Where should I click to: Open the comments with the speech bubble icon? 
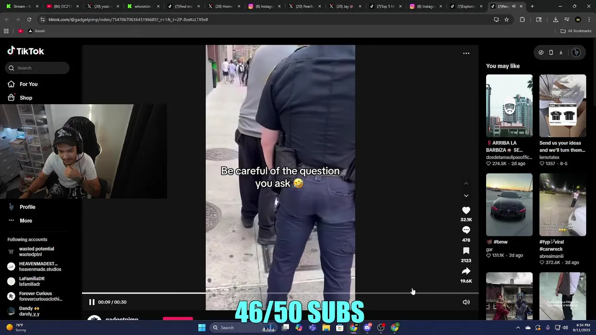[x=466, y=230]
